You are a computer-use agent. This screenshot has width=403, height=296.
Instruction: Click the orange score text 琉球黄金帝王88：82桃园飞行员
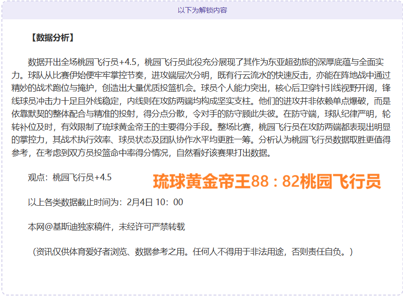coord(266,181)
